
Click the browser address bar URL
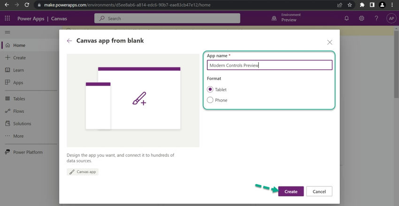(x=127, y=5)
